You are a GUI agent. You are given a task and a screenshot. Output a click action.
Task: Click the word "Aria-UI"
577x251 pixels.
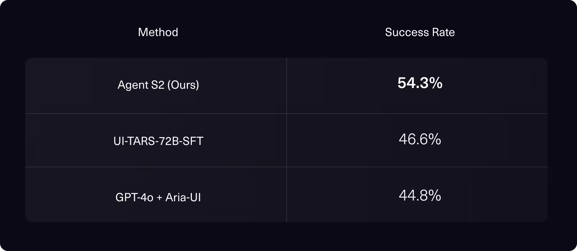183,197
